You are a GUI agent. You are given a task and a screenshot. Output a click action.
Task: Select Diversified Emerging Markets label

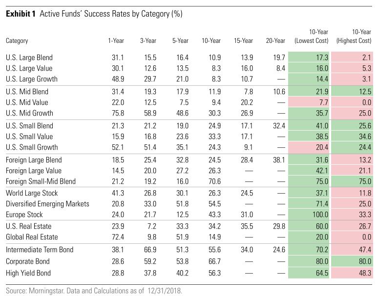pos(47,204)
